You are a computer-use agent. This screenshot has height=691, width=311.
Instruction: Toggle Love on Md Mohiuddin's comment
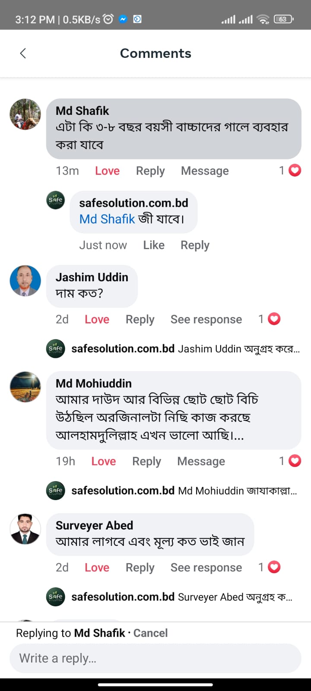(104, 462)
